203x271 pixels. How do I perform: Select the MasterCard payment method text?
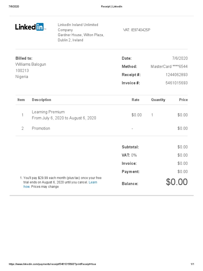[169, 66]
